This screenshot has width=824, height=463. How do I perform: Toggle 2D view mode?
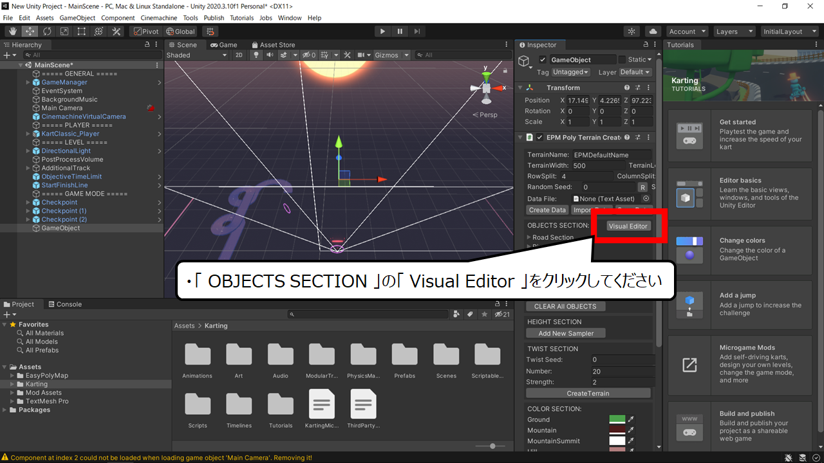(239, 55)
